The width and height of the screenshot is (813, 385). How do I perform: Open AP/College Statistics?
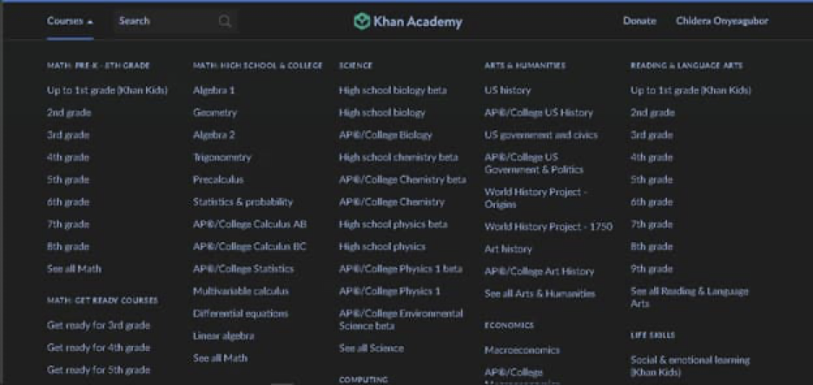[x=243, y=268]
